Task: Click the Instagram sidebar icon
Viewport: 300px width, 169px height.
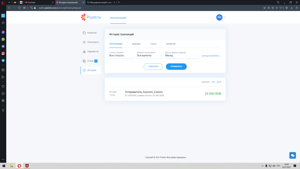Action: [3, 53]
